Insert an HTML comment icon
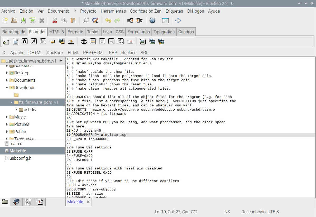316x217 pixels. [121, 41]
